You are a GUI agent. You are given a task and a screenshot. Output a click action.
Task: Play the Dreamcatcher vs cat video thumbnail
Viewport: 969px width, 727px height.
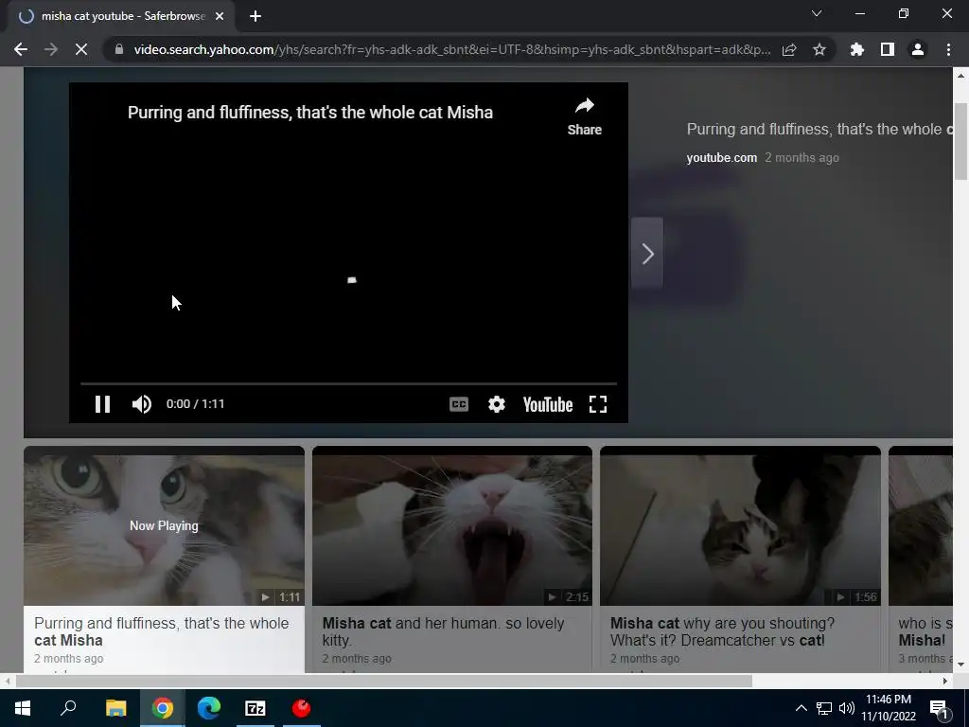pyautogui.click(x=740, y=526)
